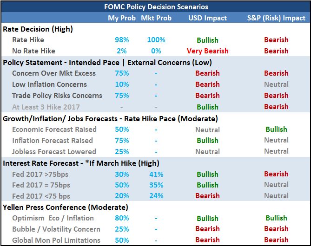This screenshot has height=246, width=311.
Task: Click the Optimism Eco / Inflation 80% cell
Action: point(122,218)
